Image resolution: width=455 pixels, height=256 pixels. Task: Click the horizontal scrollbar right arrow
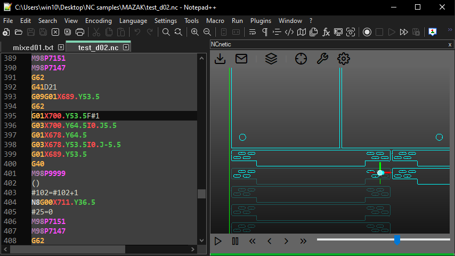(193, 249)
